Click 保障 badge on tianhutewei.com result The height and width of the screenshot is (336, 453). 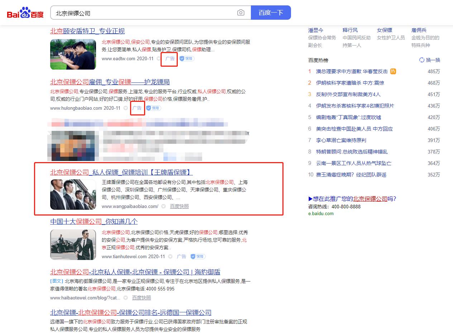point(198,256)
